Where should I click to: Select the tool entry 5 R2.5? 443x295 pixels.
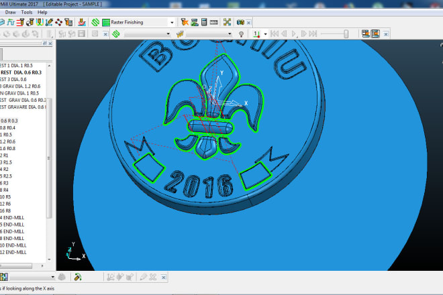tap(6, 176)
